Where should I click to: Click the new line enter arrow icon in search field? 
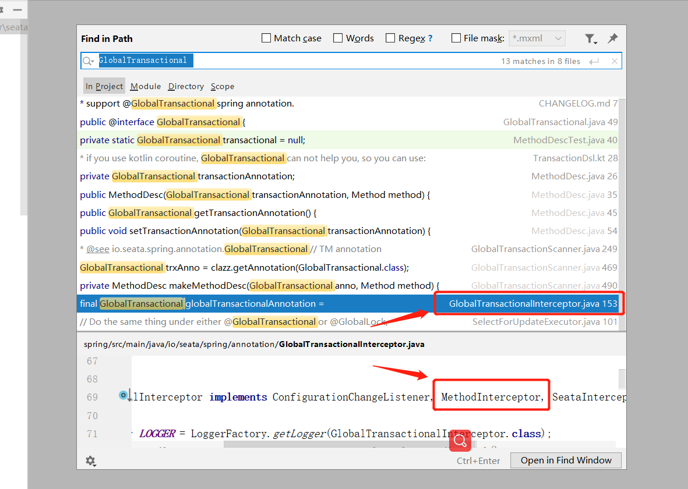click(594, 61)
